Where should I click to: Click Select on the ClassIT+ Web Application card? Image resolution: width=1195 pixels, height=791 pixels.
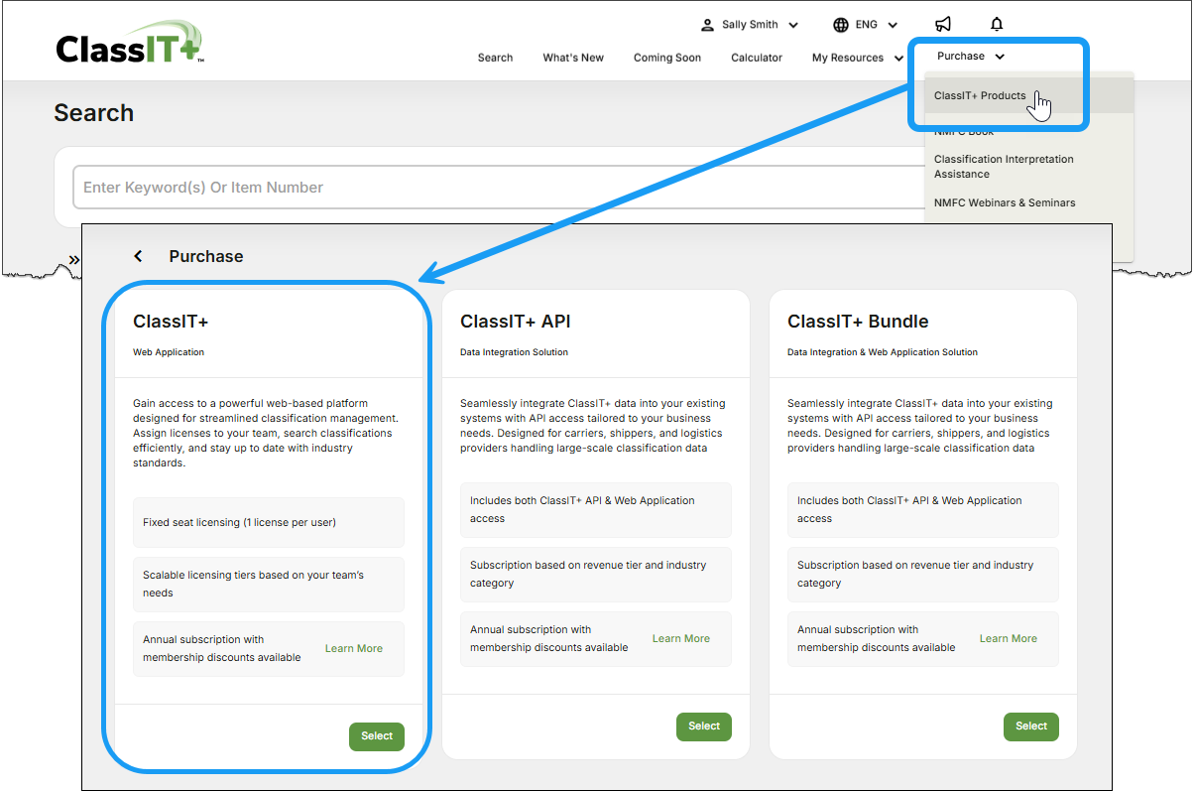[x=377, y=736]
